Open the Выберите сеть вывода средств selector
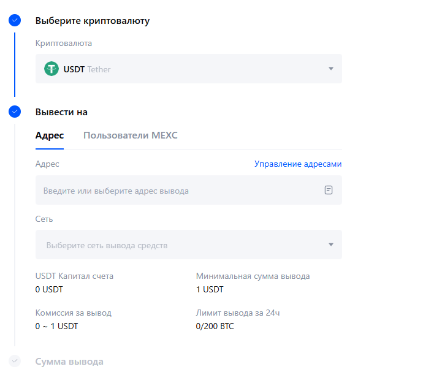Viewport: 423px width, 380px height. pos(189,245)
